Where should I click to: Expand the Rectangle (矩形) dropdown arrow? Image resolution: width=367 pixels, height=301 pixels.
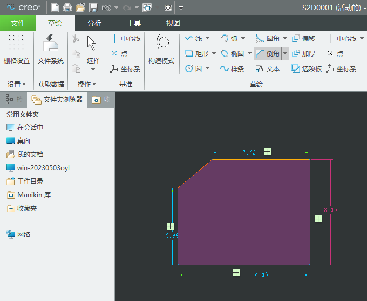pos(214,53)
